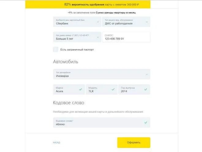Click the Модель field containing TLX
The width and height of the screenshot is (202, 152).
point(102,89)
